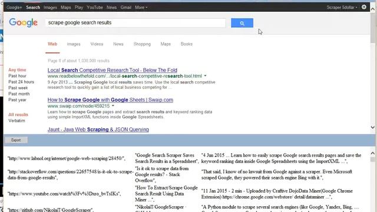Click 'Is it ok to scrape data' title
Image resolution: width=377 pixels, height=212 pixels.
point(162,174)
